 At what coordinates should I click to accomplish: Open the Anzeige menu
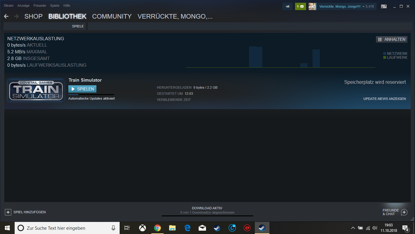23,5
